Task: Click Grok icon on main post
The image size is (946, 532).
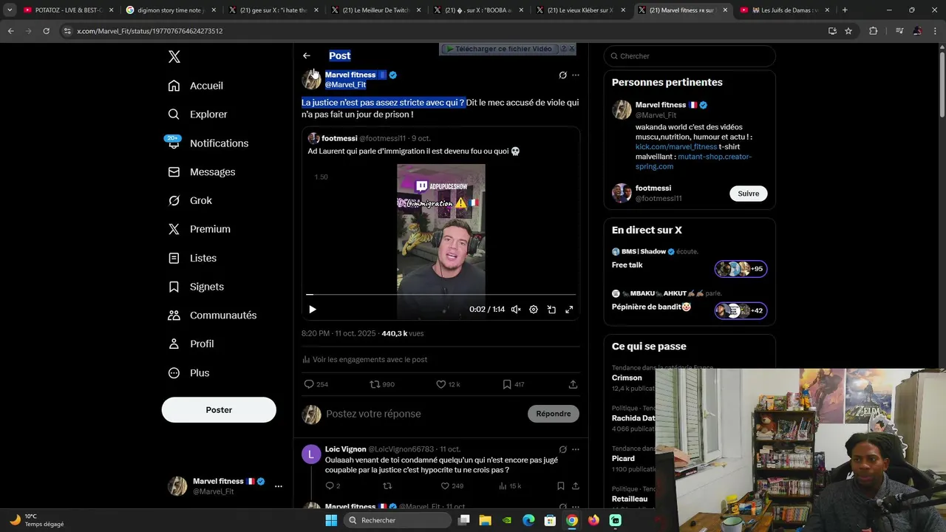Action: [x=562, y=75]
